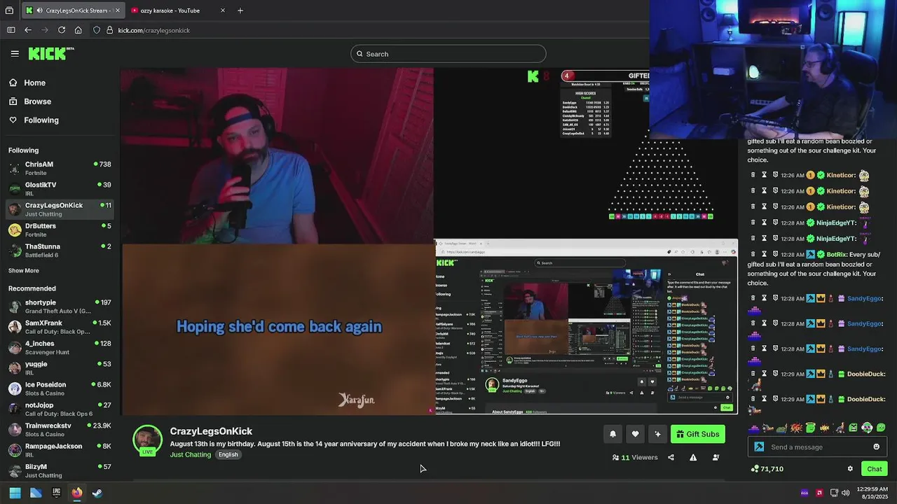
Task: Open recommended channel Trainwreckstv
Action: [60, 429]
